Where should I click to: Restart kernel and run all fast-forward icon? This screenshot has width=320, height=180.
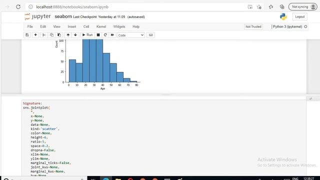tap(112, 35)
